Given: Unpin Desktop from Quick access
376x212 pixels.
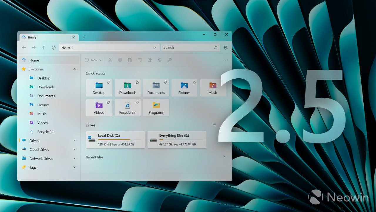Looking at the screenshot, I should pos(108,82).
